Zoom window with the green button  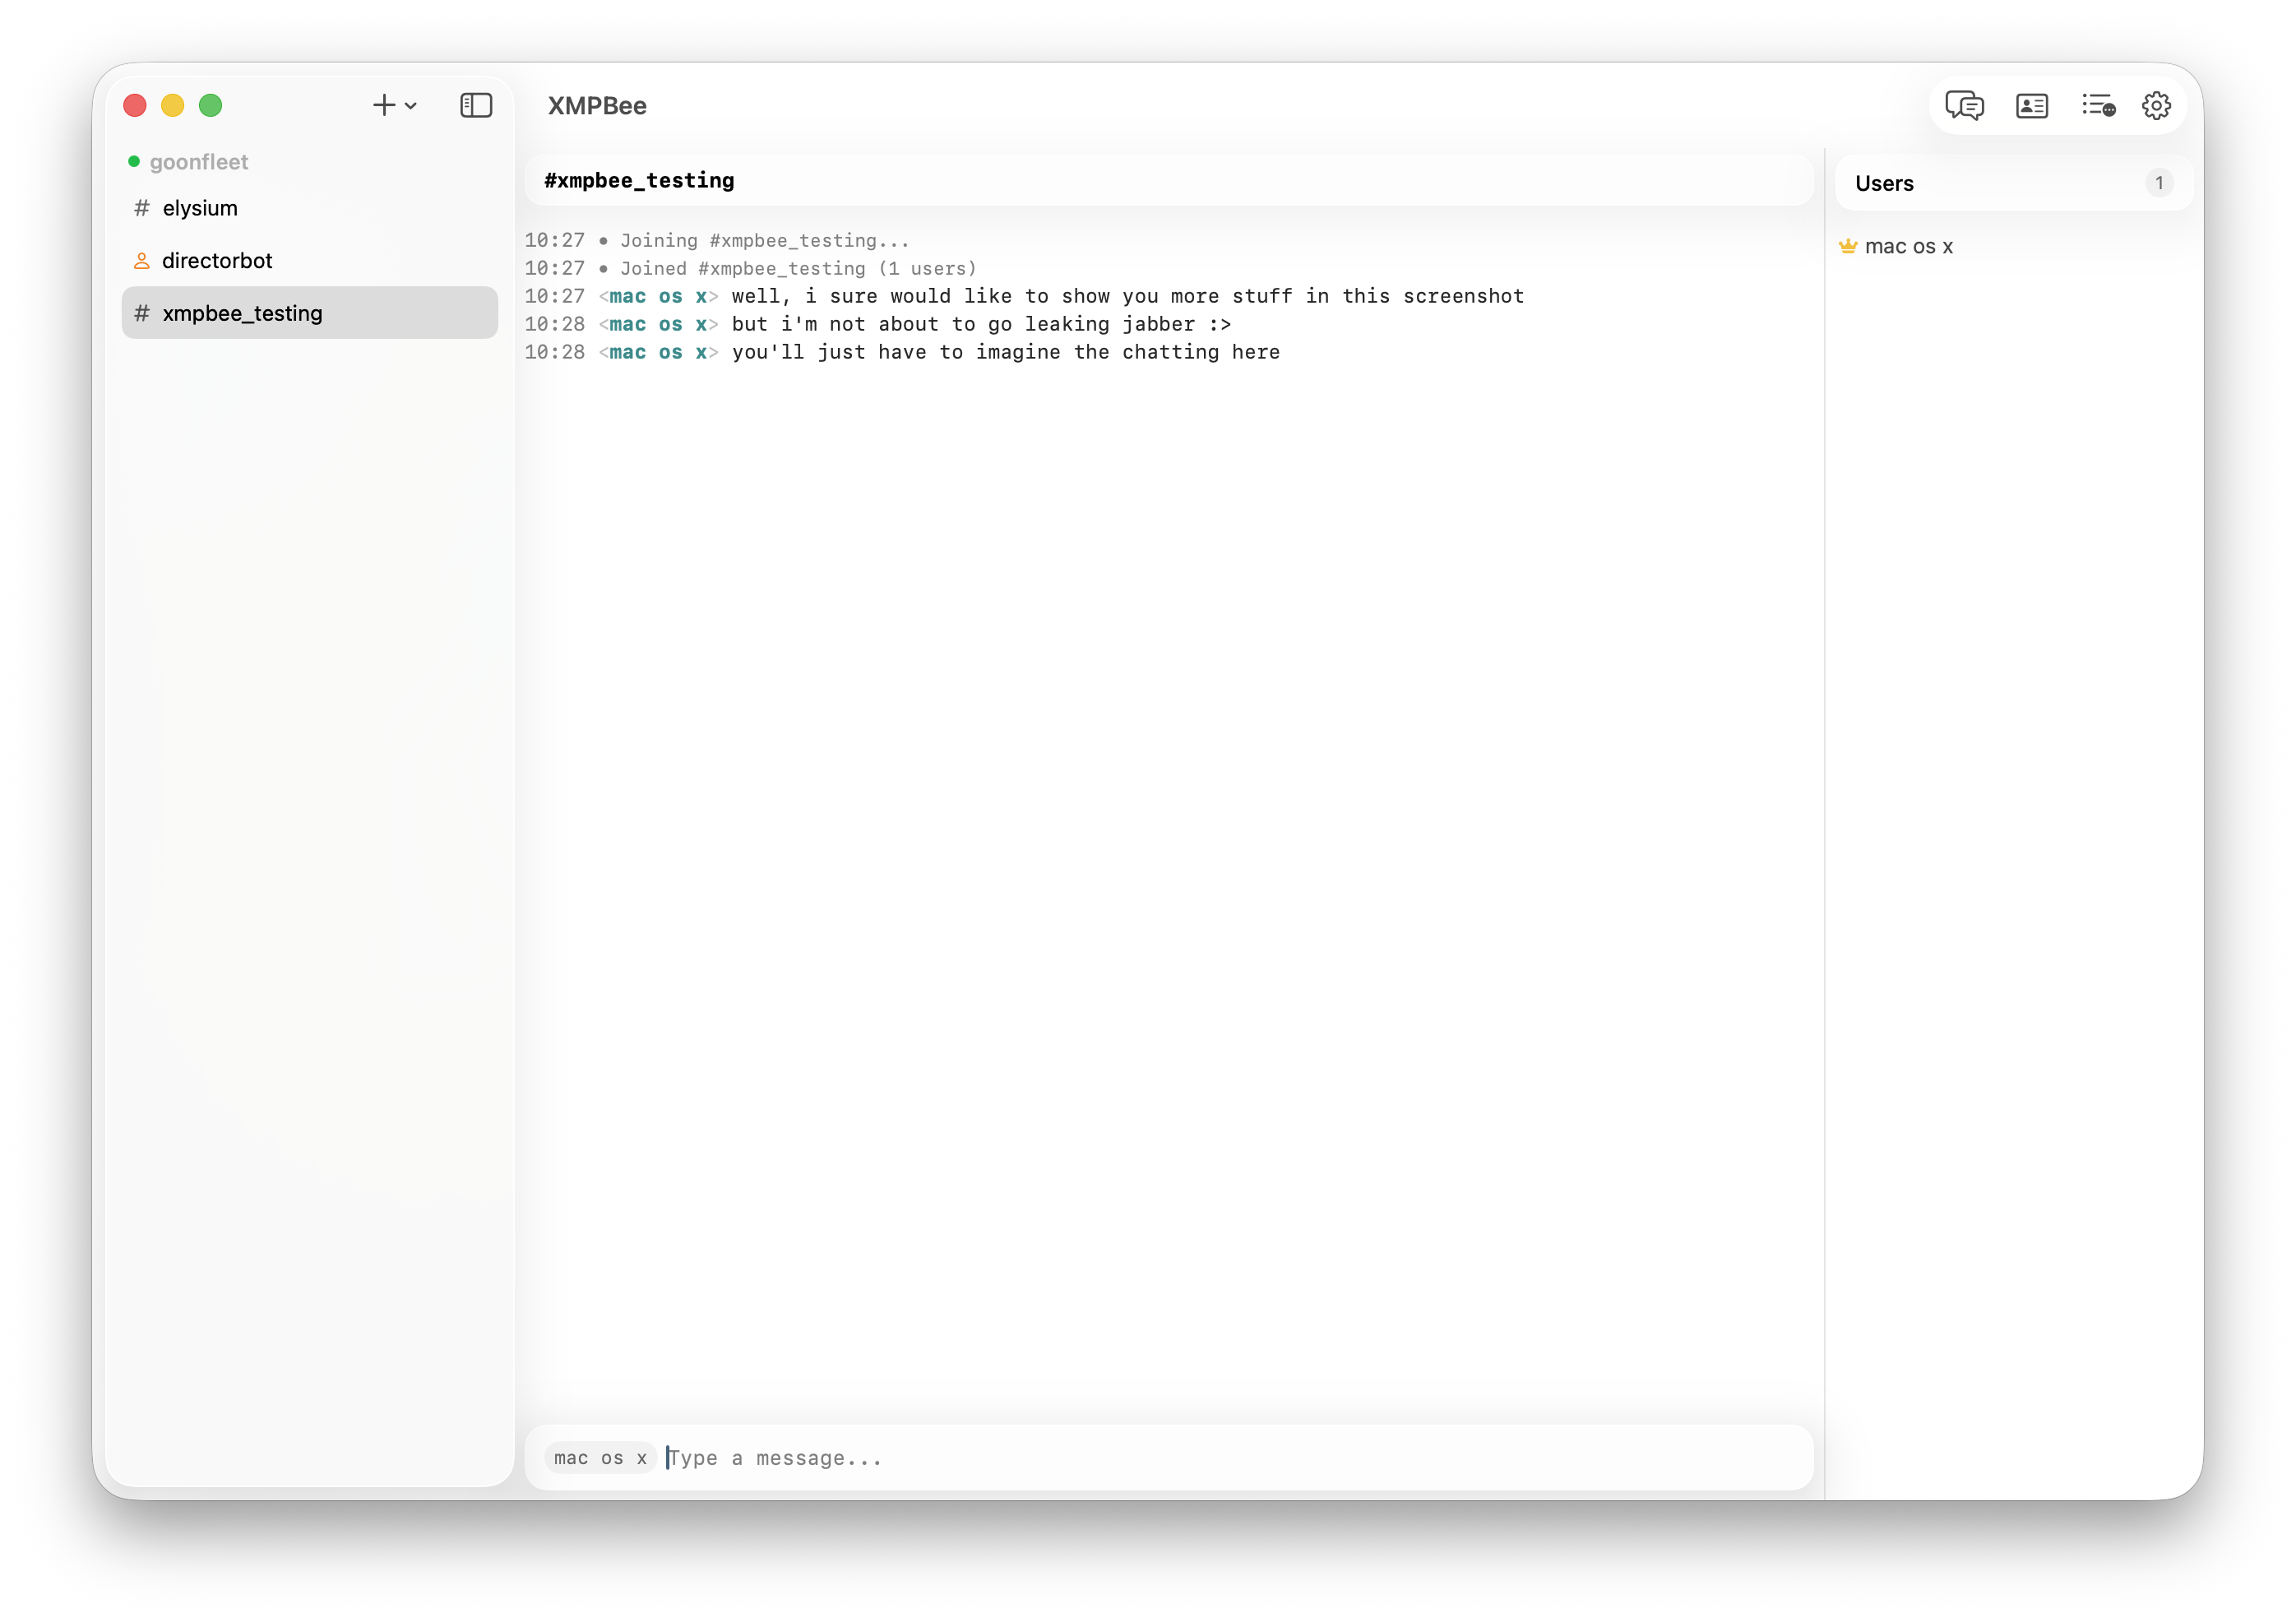point(211,105)
